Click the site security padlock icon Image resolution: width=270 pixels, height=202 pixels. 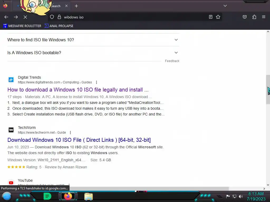(59, 17)
